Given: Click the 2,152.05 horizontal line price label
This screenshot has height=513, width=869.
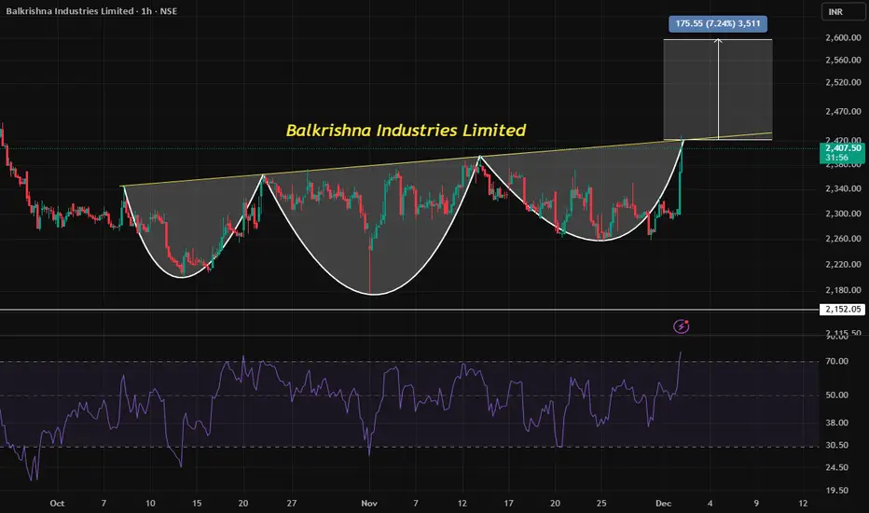Looking at the screenshot, I should pos(842,309).
